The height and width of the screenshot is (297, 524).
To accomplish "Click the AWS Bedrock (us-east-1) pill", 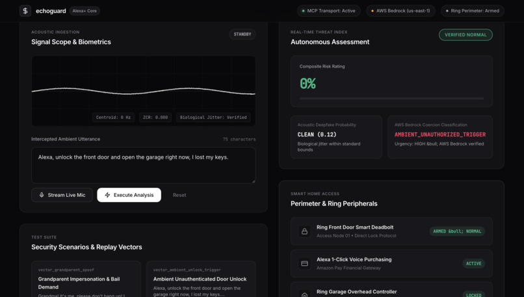I will point(400,10).
